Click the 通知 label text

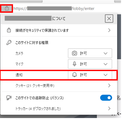(19, 75)
